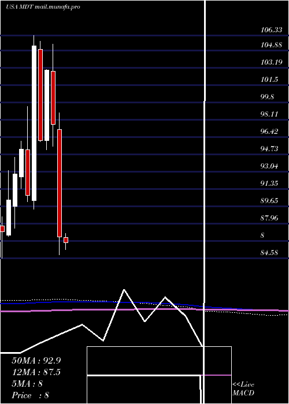Click the 93.04 price axis label

[269, 166]
